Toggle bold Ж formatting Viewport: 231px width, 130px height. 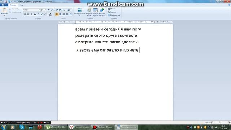(25, 14)
